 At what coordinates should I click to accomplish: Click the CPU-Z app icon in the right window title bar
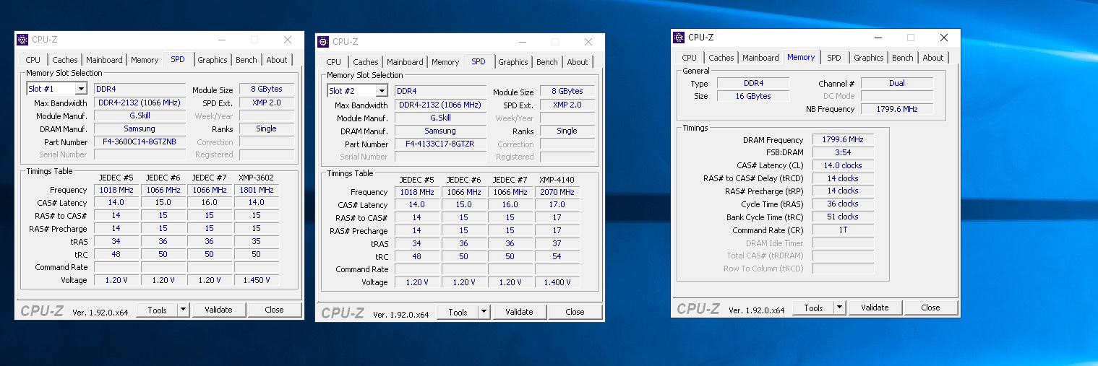[x=679, y=38]
